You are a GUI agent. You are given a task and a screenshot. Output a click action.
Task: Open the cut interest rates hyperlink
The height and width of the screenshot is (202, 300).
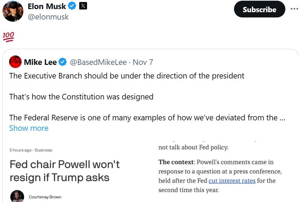pos(232,181)
